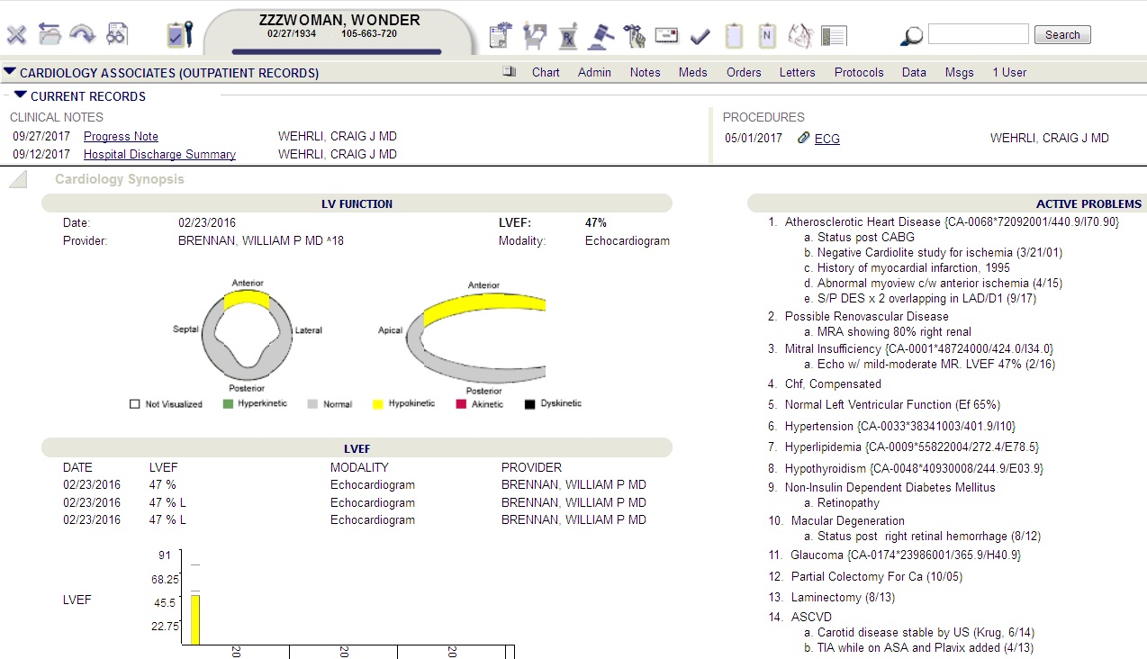Click into the patient search input field
Viewport: 1147px width, 659px height.
coord(978,34)
